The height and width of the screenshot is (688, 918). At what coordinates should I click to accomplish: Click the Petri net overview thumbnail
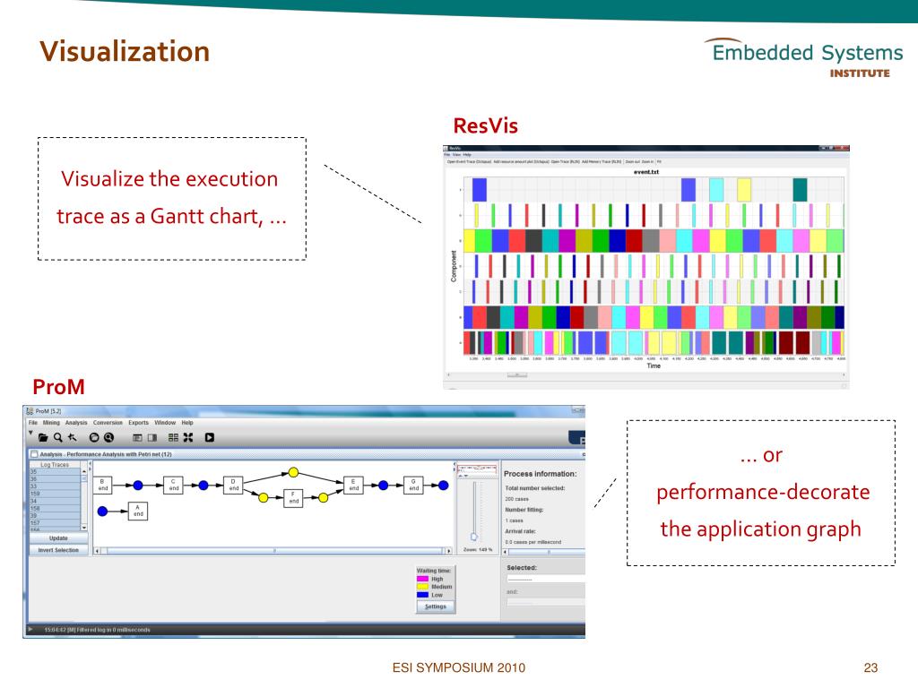[477, 469]
